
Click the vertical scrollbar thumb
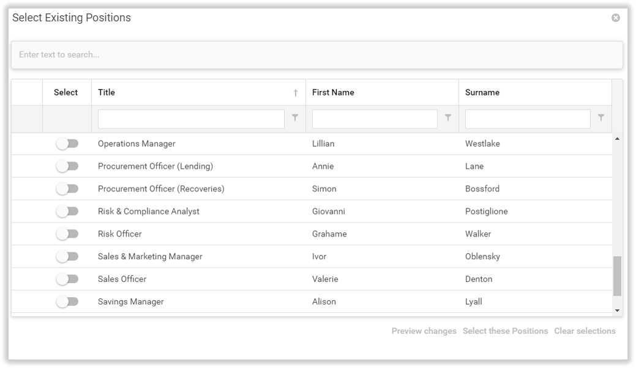click(617, 276)
